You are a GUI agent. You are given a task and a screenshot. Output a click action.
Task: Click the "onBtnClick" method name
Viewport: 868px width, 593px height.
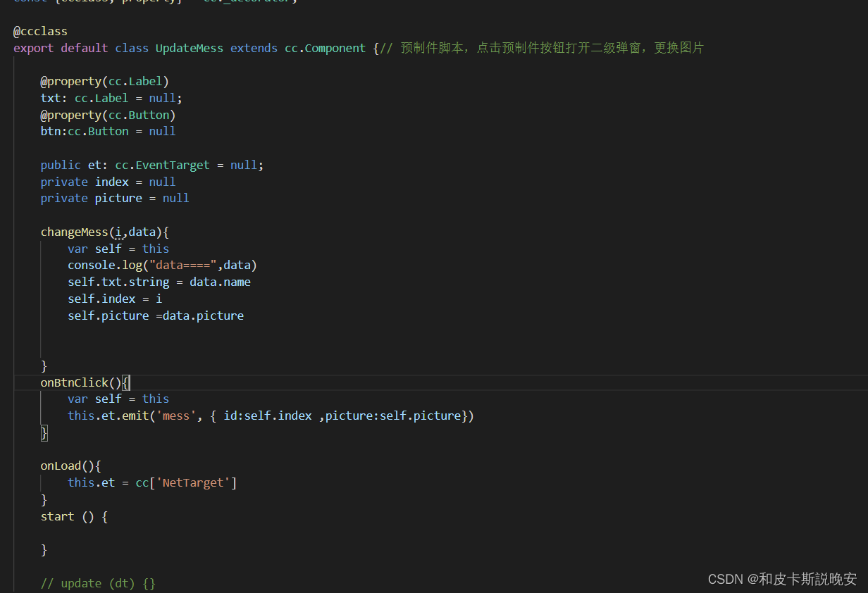click(x=75, y=382)
